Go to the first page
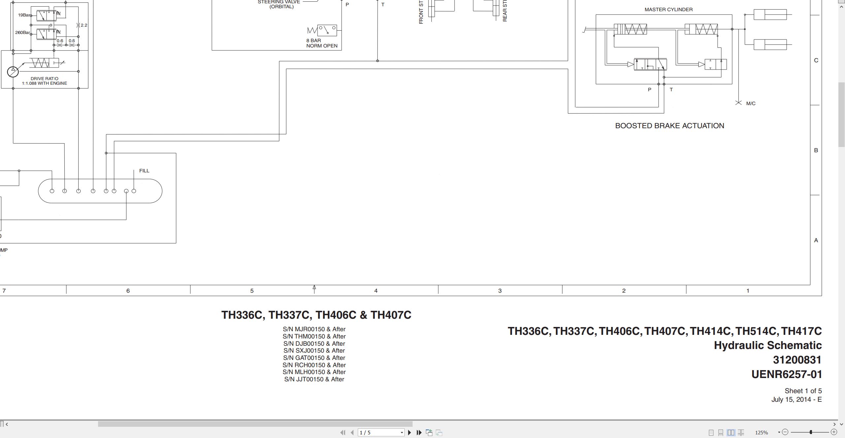The height and width of the screenshot is (438, 845). [x=343, y=432]
